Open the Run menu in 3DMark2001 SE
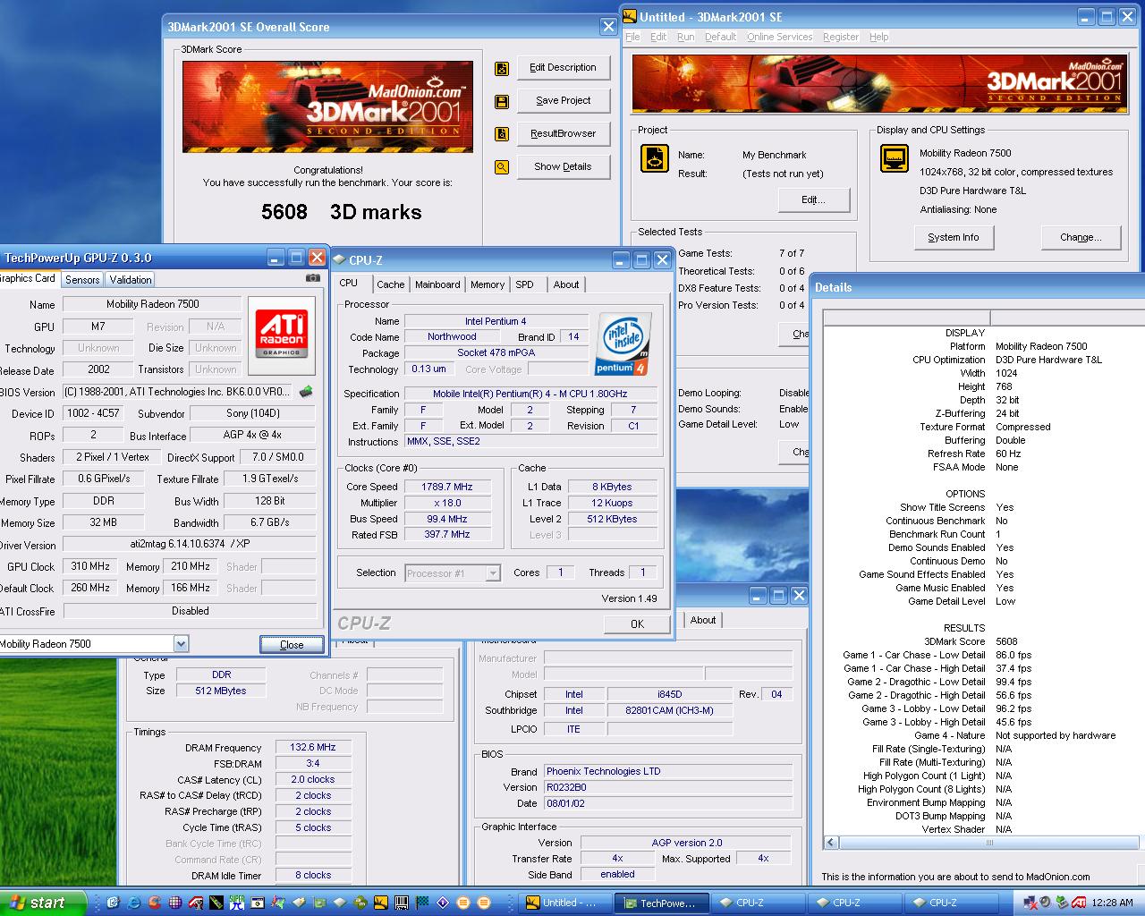Screen dimensions: 1145x916 (685, 37)
